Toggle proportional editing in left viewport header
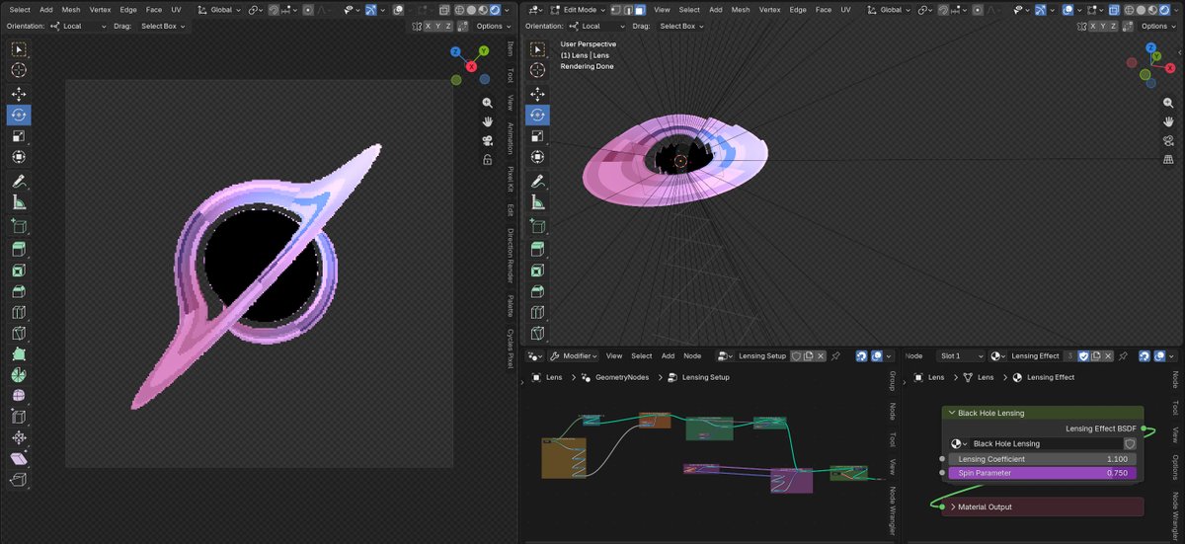This screenshot has width=1185, height=544. click(308, 10)
